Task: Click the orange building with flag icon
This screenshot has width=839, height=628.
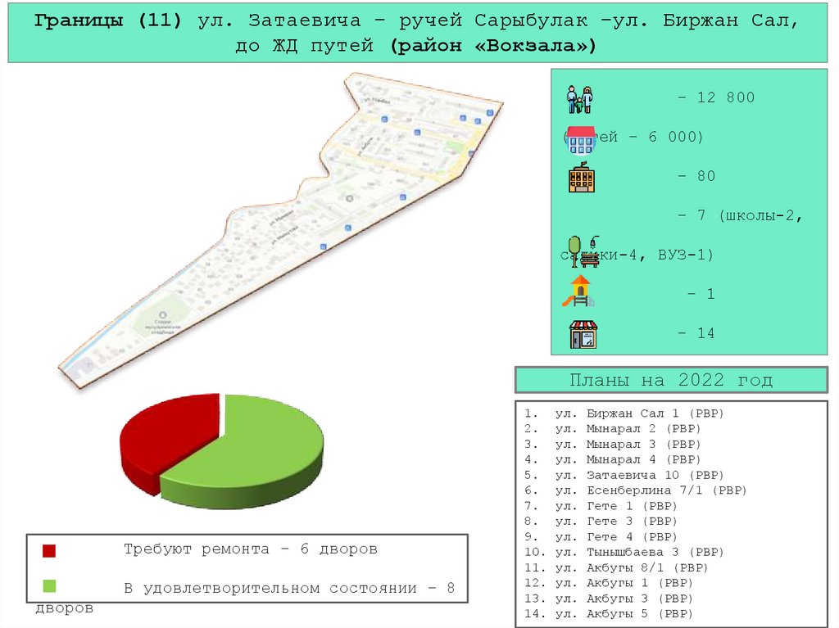Action: [582, 178]
